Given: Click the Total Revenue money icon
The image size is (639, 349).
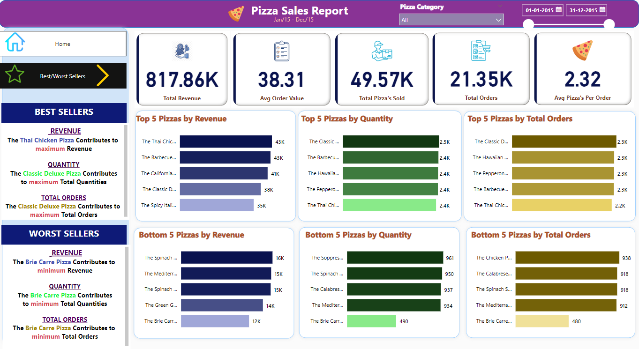Looking at the screenshot, I should point(182,52).
